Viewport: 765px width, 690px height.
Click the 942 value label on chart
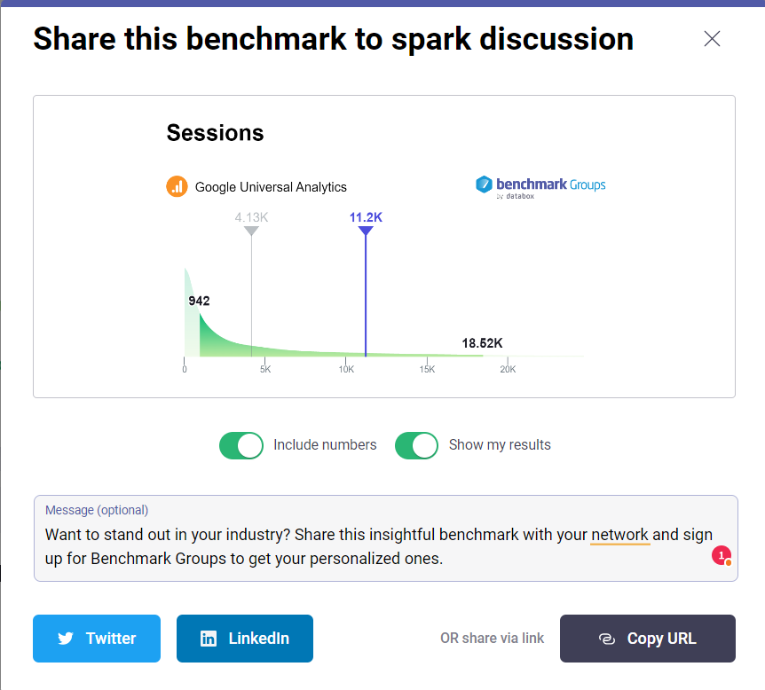pos(199,301)
